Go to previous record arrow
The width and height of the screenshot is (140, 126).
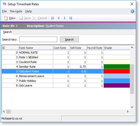58,18
